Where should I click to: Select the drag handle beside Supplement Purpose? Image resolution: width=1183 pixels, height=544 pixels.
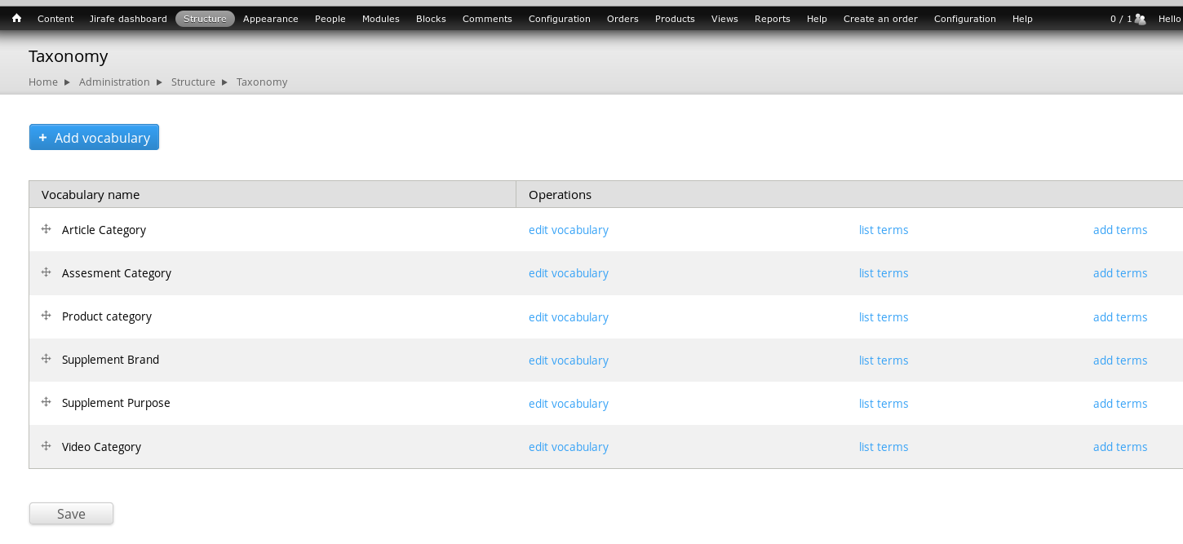click(47, 402)
